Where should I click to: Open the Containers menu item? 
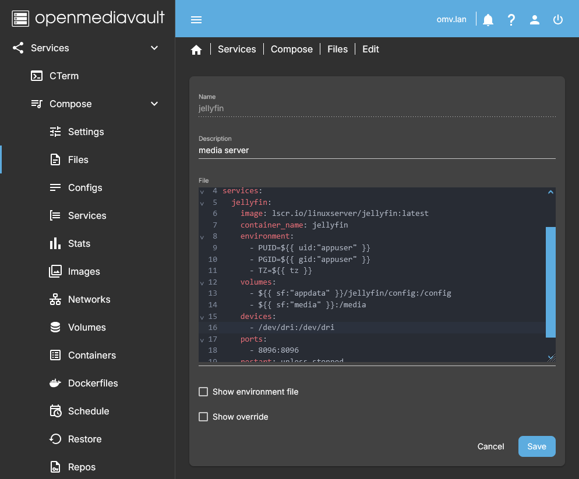tap(91, 355)
